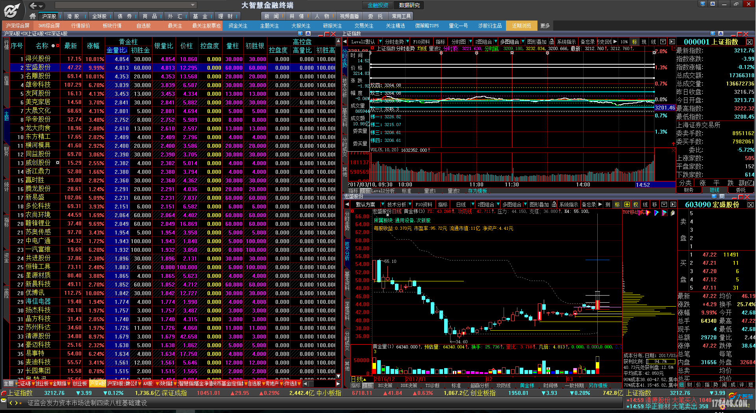The image size is (756, 413).
Task: Click the 线 draw-line icon in 宏盛股份 toolbar
Action: [645, 205]
